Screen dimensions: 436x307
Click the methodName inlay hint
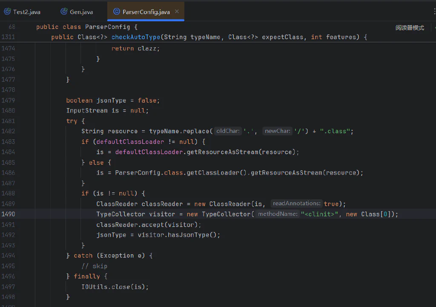click(278, 214)
